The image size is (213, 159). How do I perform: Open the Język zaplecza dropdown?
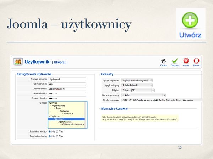137,80
